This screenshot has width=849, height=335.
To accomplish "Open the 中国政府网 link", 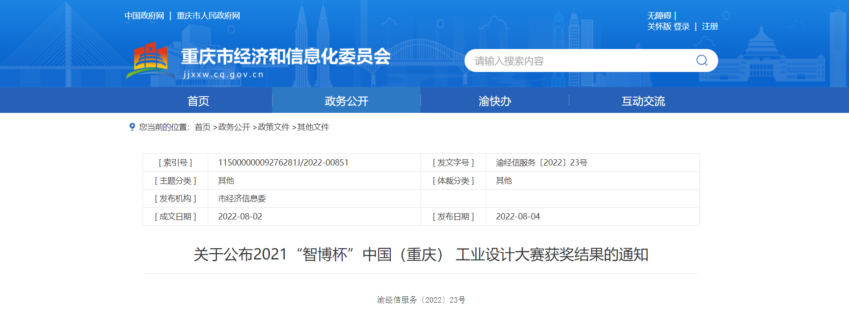I will (144, 16).
